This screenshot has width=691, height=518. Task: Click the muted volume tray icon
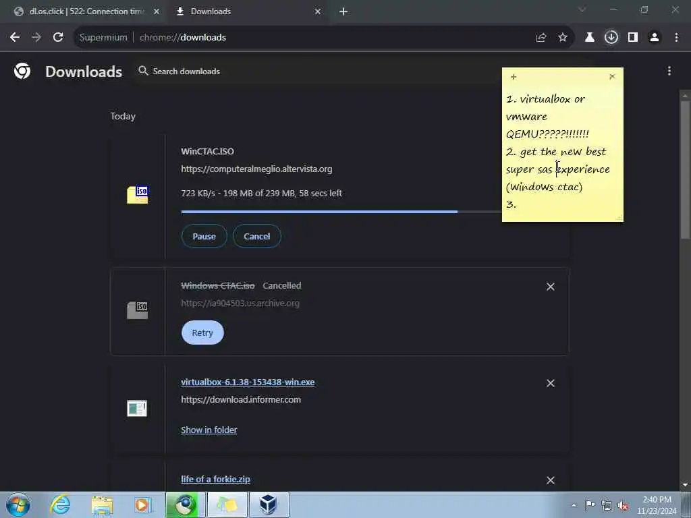pyautogui.click(x=623, y=505)
